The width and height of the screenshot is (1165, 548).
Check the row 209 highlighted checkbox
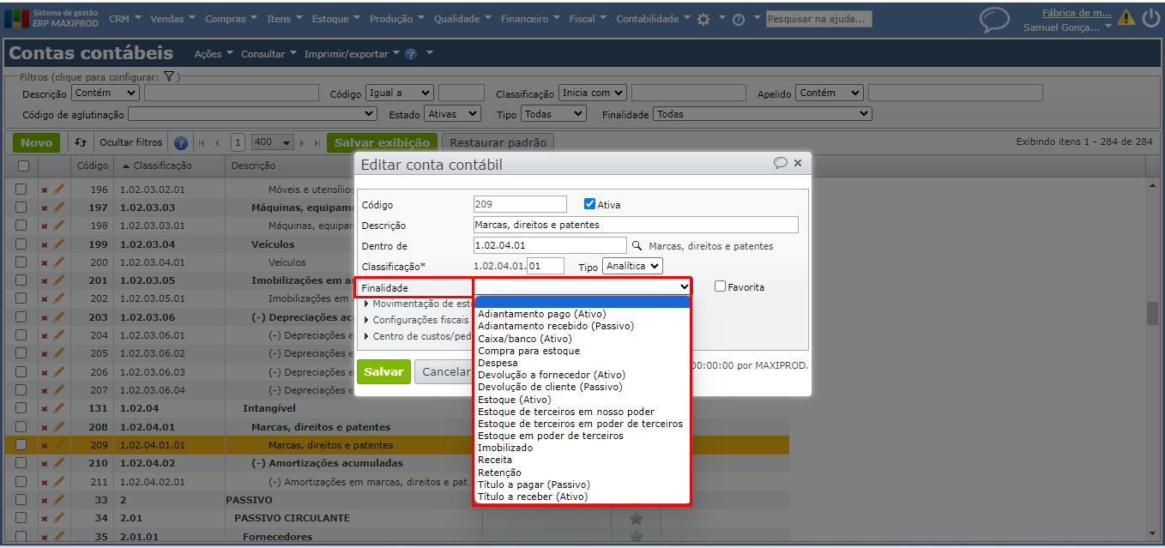pos(21,445)
